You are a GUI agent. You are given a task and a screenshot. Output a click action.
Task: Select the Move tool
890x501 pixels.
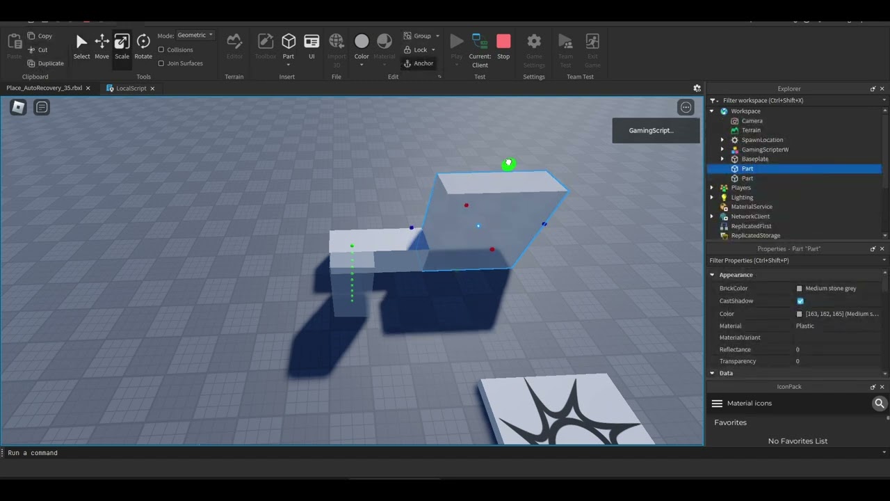point(102,46)
